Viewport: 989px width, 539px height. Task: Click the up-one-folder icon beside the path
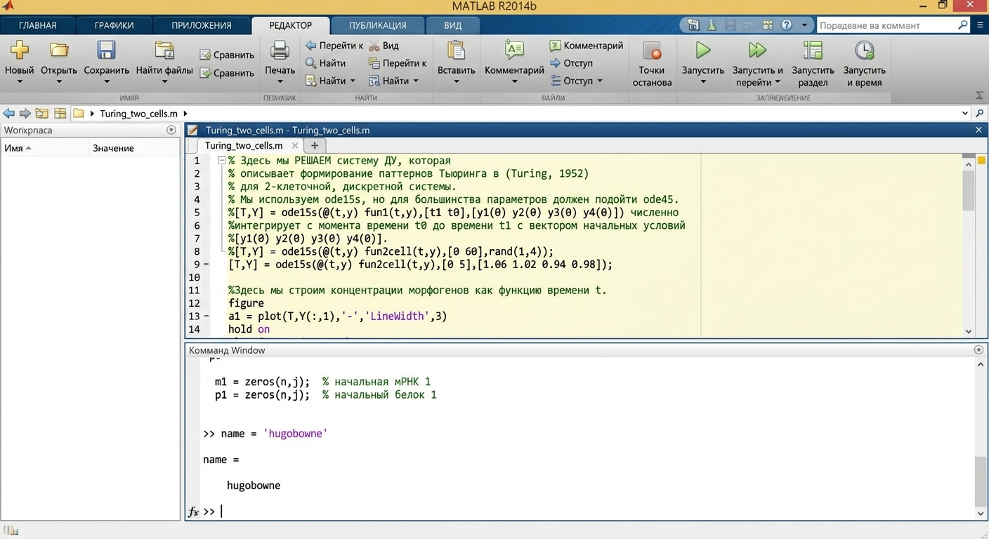point(42,114)
